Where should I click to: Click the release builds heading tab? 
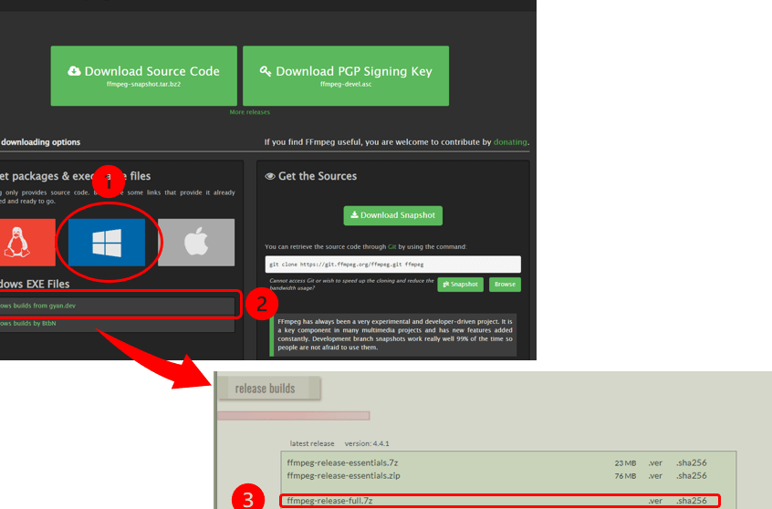pyautogui.click(x=266, y=389)
